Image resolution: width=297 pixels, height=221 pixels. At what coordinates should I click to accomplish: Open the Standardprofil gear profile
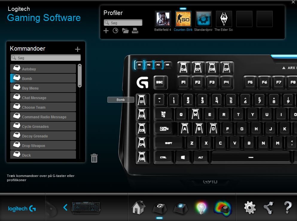click(x=203, y=19)
